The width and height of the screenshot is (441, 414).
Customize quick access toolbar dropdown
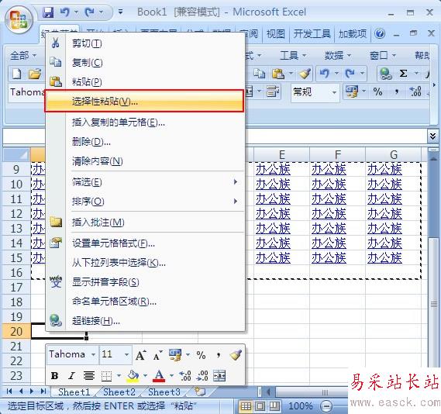click(120, 12)
